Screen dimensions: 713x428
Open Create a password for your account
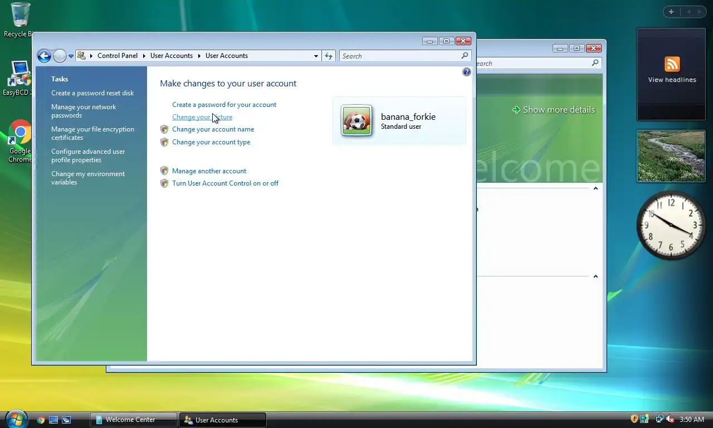click(224, 105)
